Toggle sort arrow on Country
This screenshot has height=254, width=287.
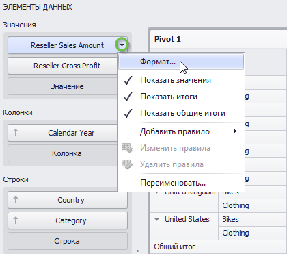16,199
